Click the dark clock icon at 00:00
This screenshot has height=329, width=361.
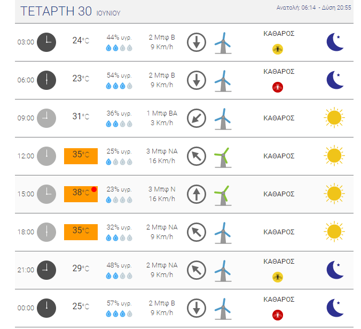pyautogui.click(x=46, y=308)
